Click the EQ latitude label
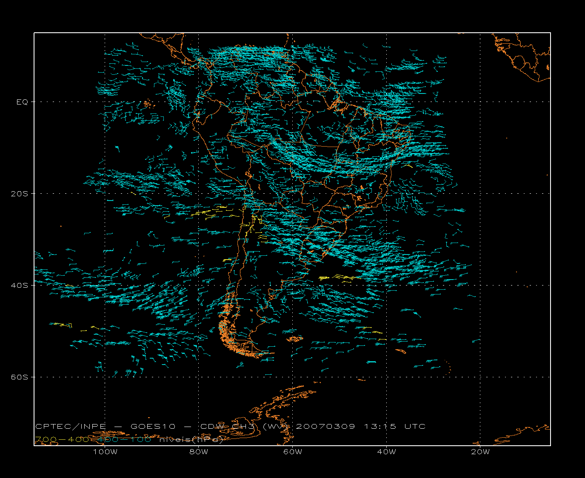This screenshot has height=478, width=585. tap(23, 102)
